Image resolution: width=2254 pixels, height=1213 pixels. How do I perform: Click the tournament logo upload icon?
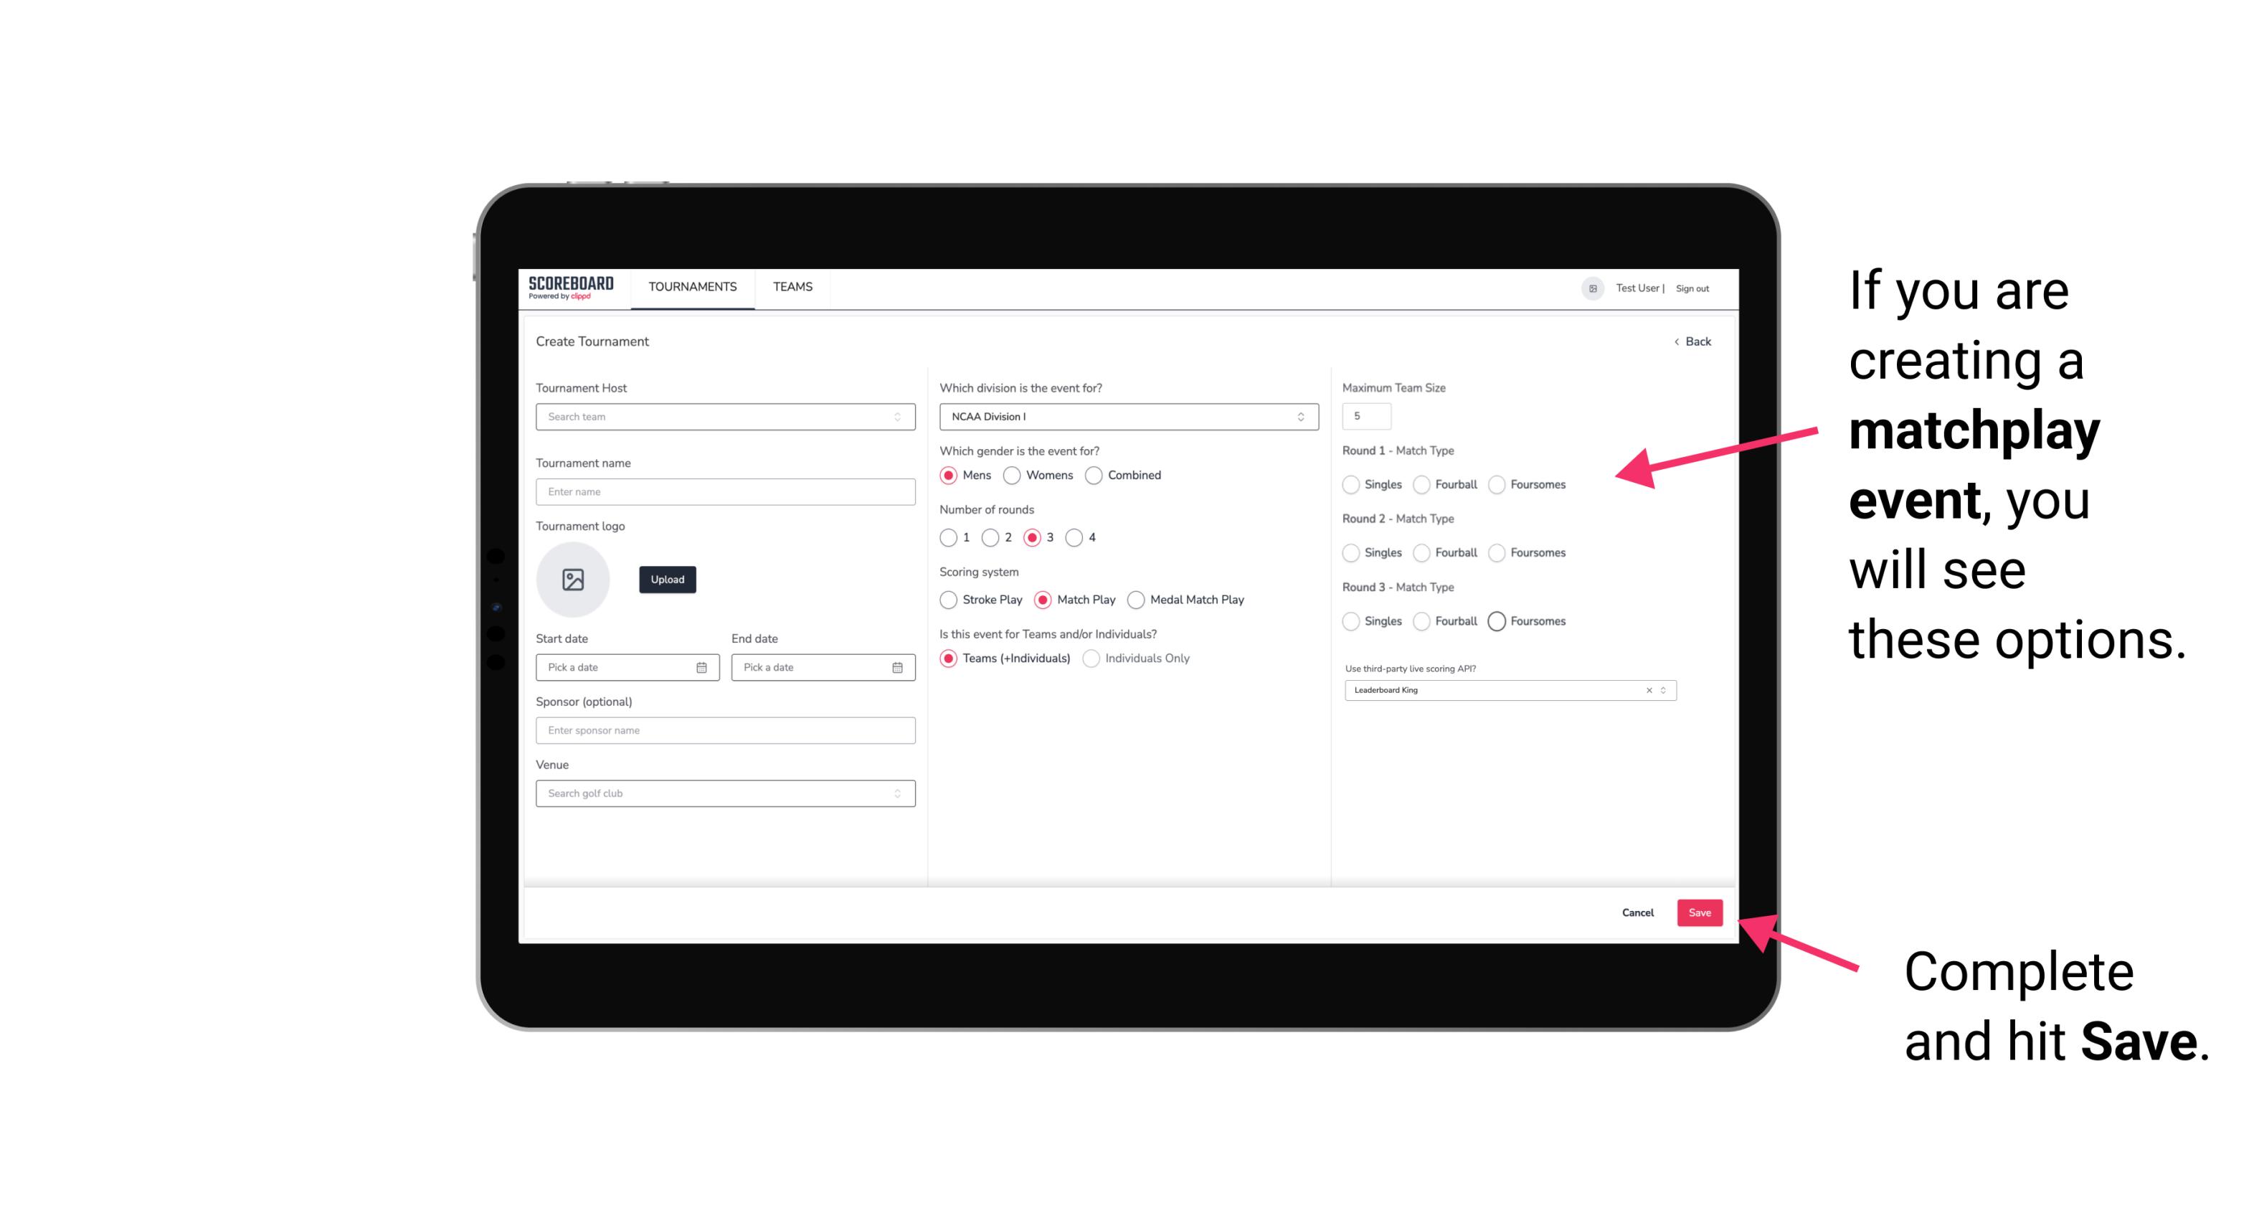pyautogui.click(x=573, y=580)
